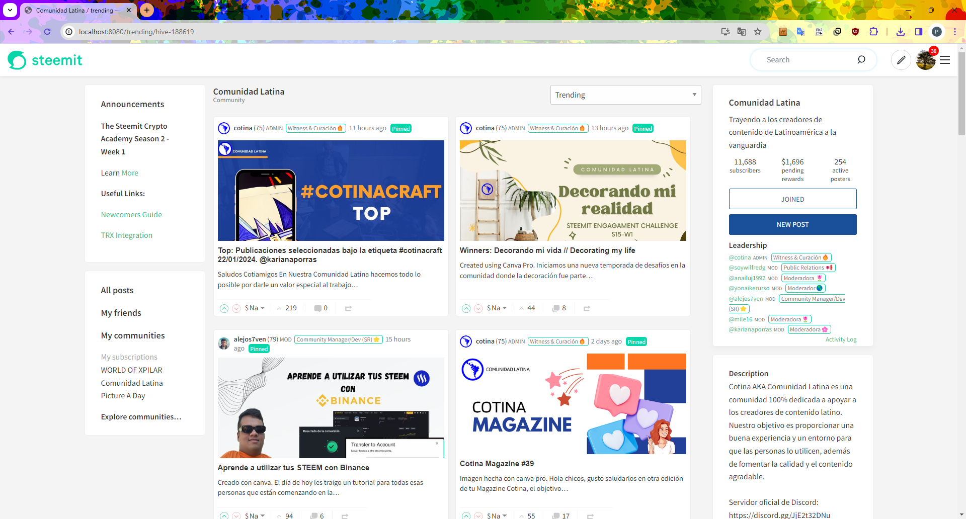
Task: Open Google Translate icon in address bar
Action: tap(742, 32)
